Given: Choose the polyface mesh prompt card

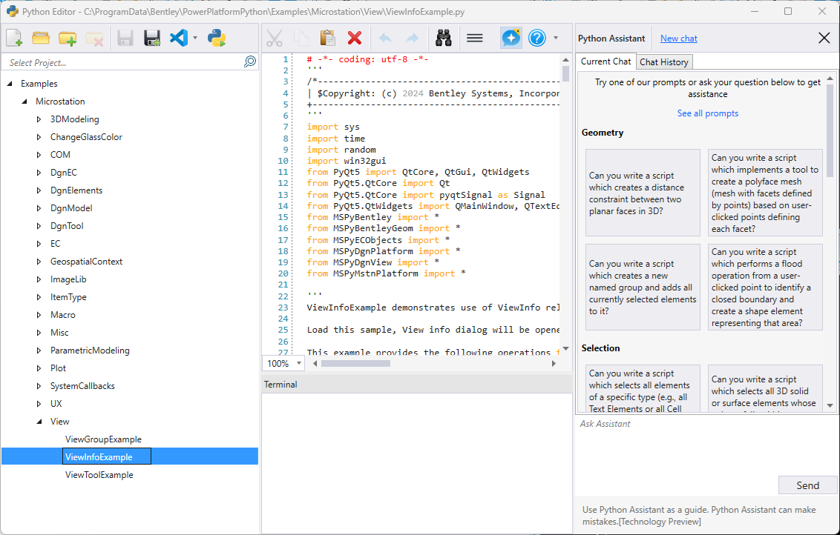Looking at the screenshot, I should coord(765,193).
